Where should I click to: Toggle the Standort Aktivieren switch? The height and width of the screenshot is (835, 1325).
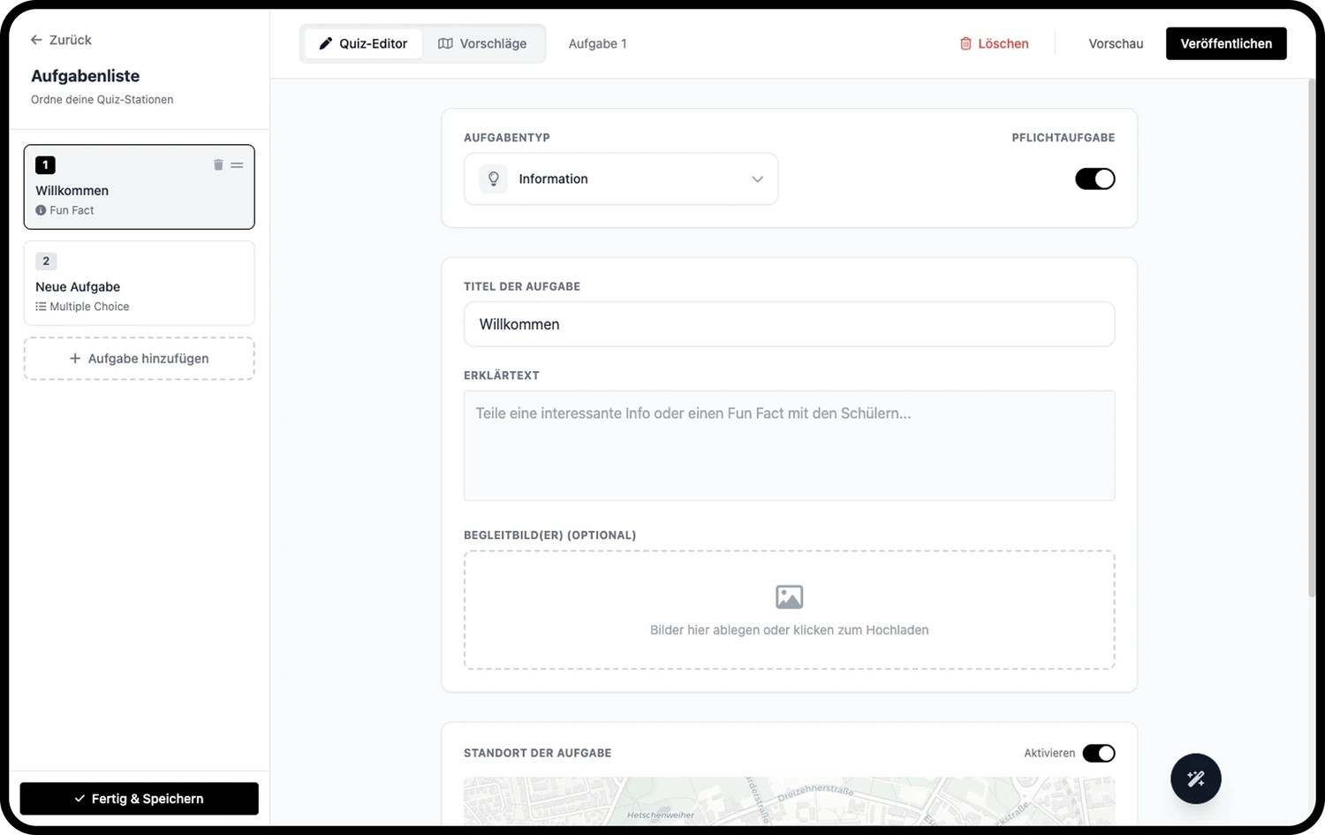[1099, 753]
